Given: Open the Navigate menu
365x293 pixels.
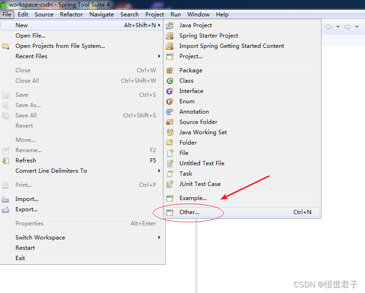Looking at the screenshot, I should click(102, 15).
